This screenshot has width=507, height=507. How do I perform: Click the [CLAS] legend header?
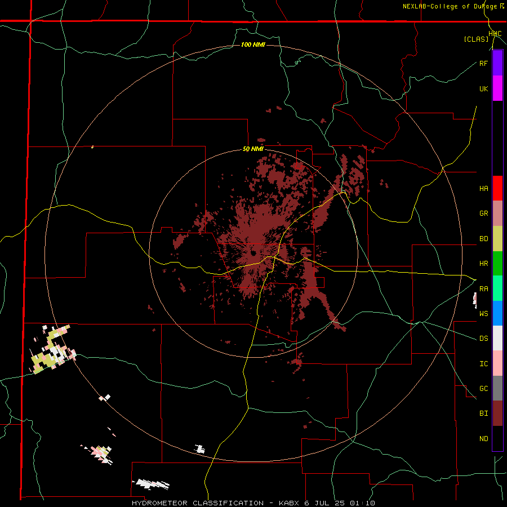pos(476,39)
